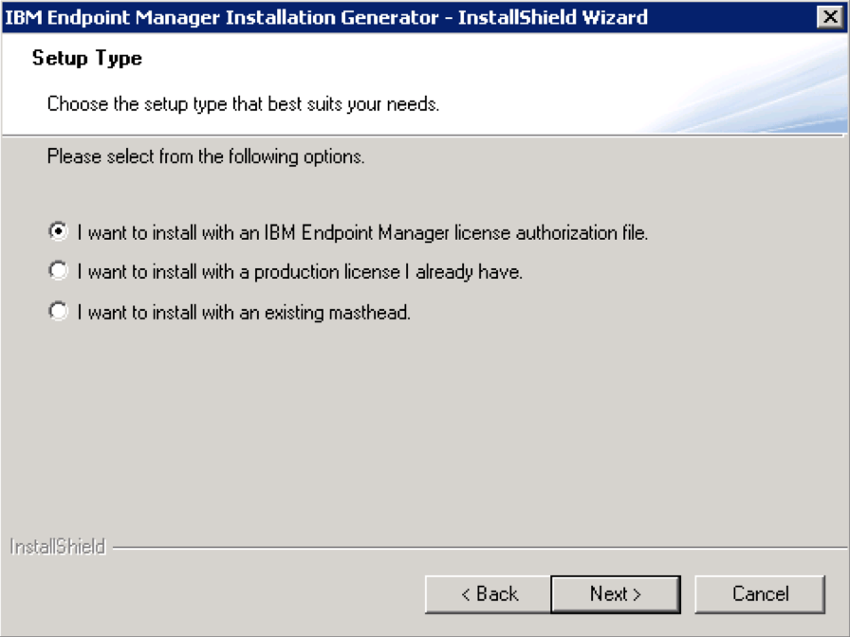850x637 pixels.
Task: Click the 'license authorization file' option label text
Action: pos(362,232)
